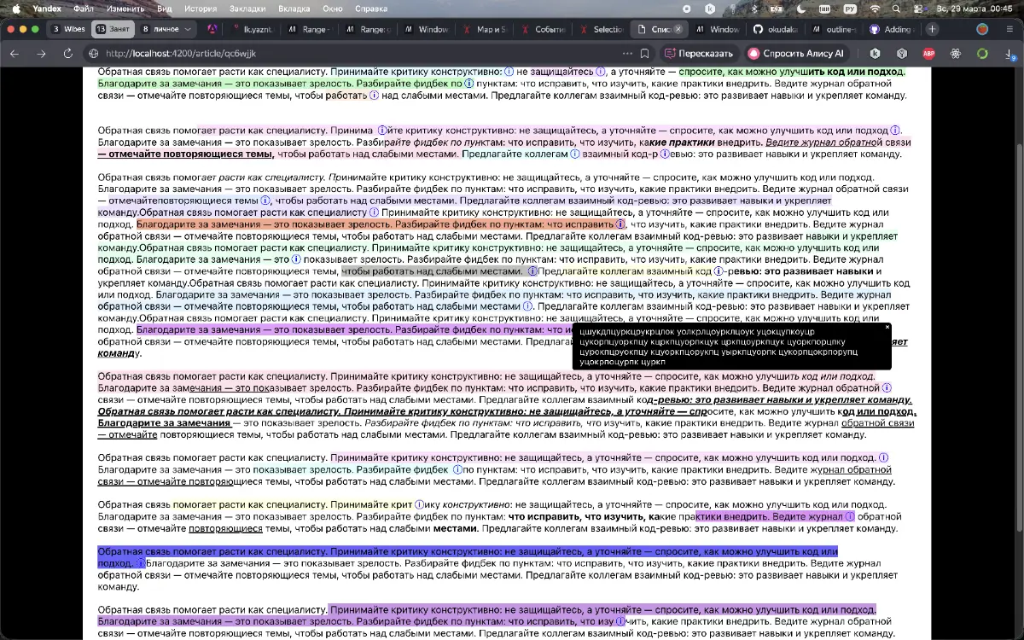This screenshot has height=640, width=1024.
Task: Click info icon between 'коллегам' and 'взаимный код-р'
Action: point(574,154)
